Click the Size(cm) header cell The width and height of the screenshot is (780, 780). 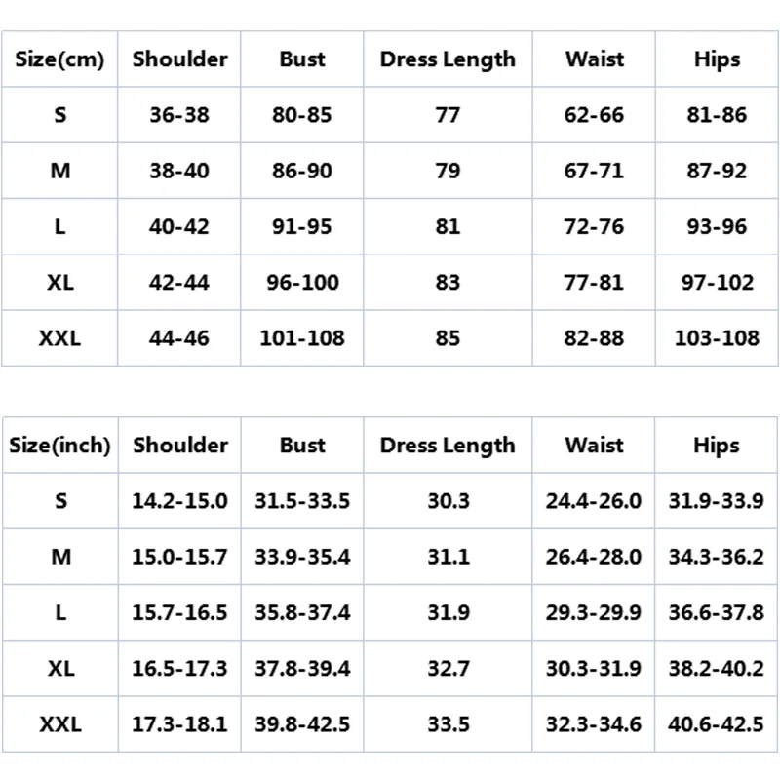tap(59, 58)
